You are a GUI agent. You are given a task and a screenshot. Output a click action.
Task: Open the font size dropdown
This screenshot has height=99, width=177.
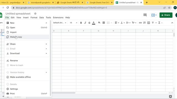(x=73, y=23)
